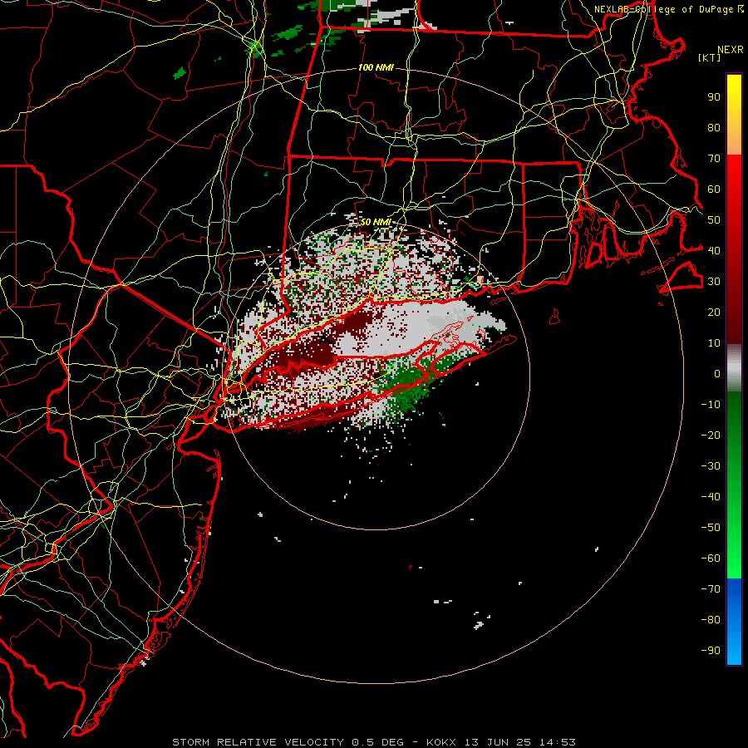748x748 pixels.
Task: Click the positive 90 scale value
Action: coord(714,97)
